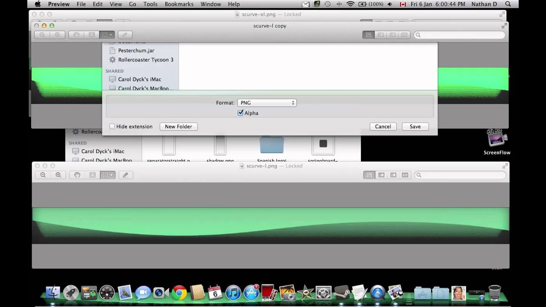
Task: Select Rollercoaster Tycoon 3 in sidebar
Action: (145, 60)
